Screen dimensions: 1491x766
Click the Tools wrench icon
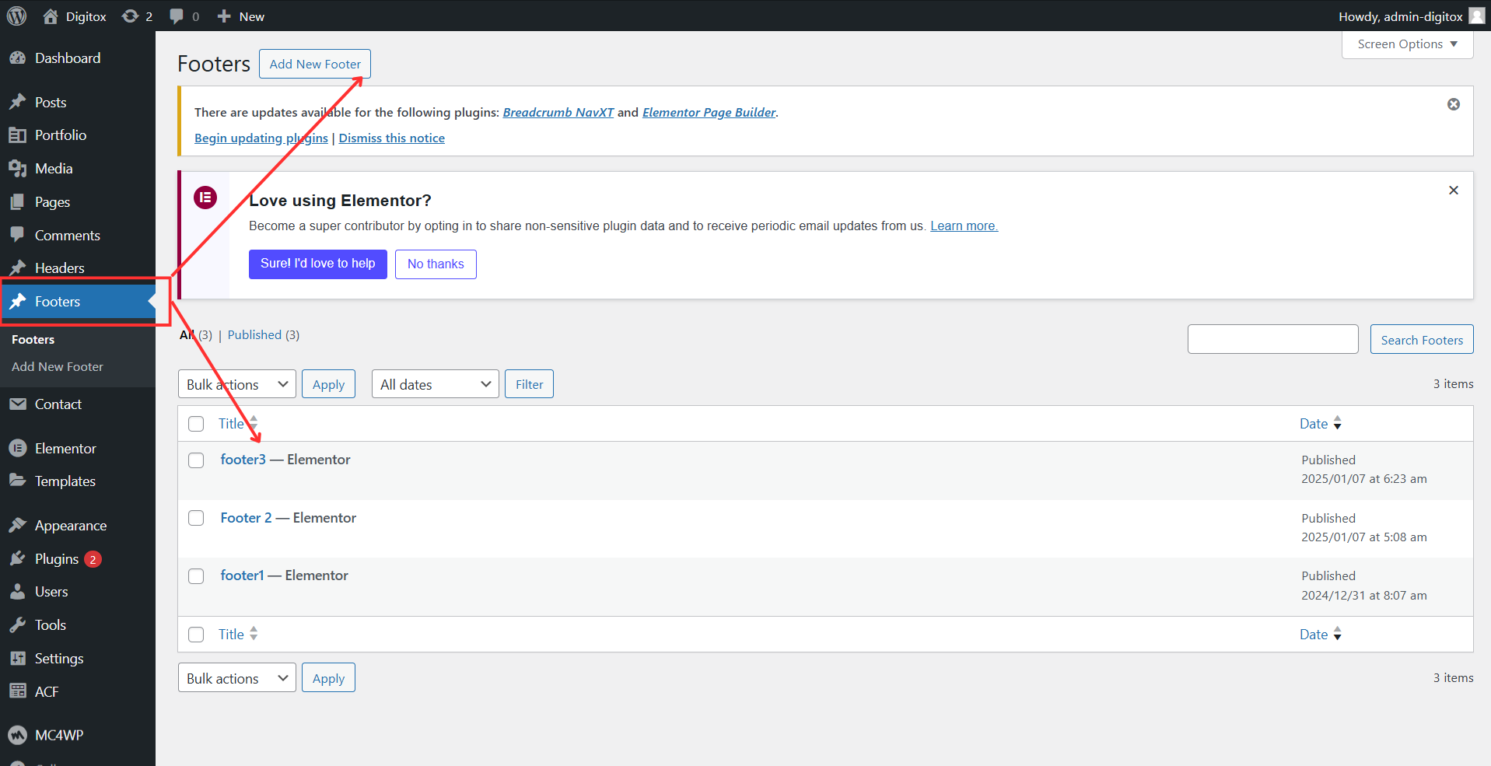pyautogui.click(x=18, y=625)
